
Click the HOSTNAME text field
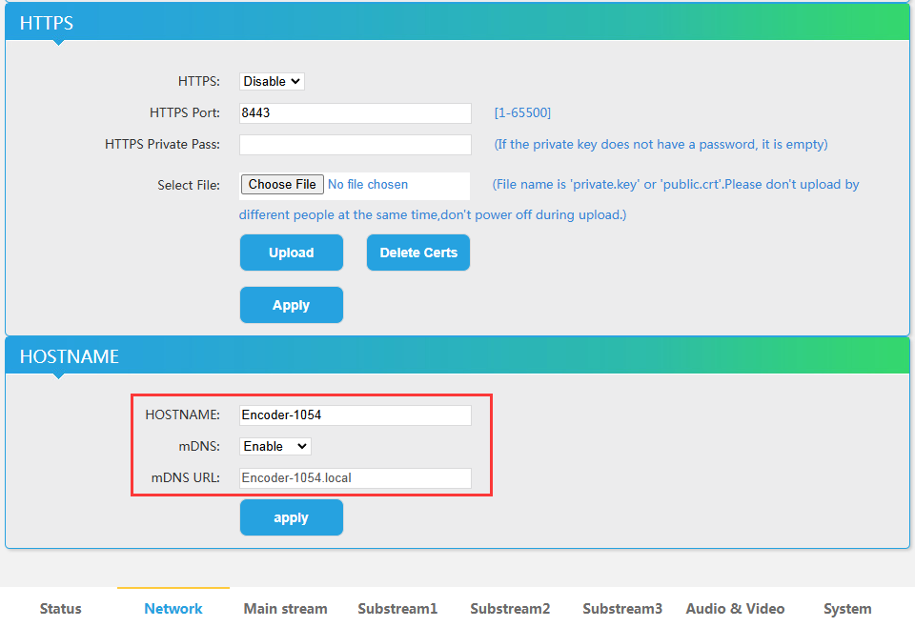[355, 415]
